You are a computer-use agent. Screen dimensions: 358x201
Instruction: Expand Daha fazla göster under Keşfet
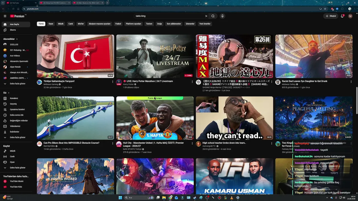click(16, 168)
